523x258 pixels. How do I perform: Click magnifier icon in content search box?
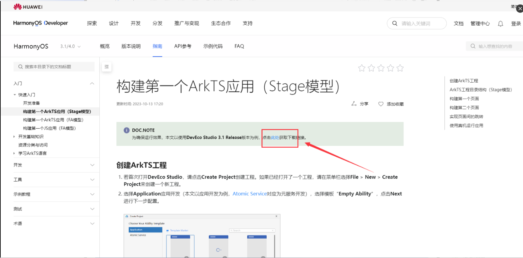(x=473, y=46)
